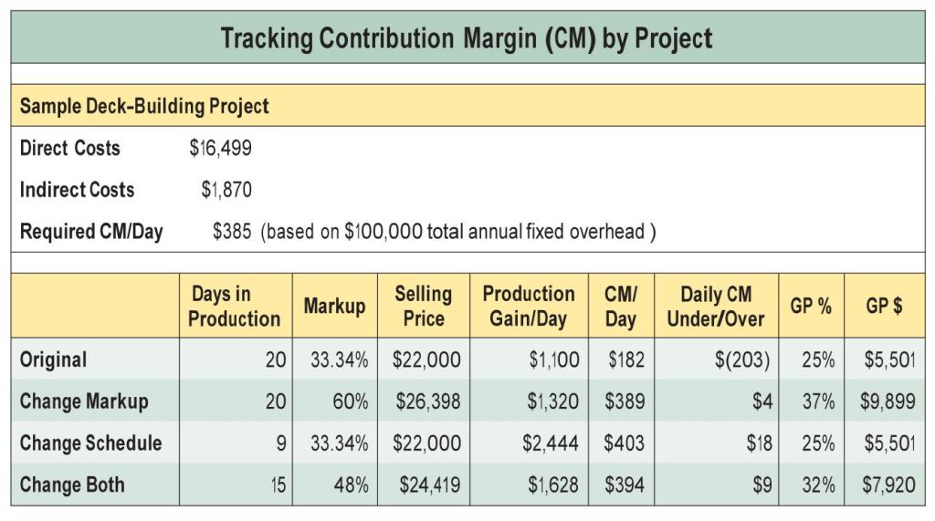Click the Tracking Contribution Margin title

pos(467,39)
